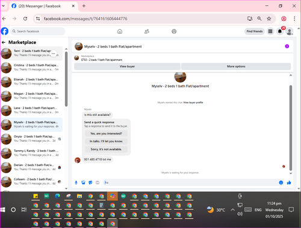The height and width of the screenshot is (228, 301).
Task: Open the Friends icon in top navigation
Action: click(x=147, y=31)
